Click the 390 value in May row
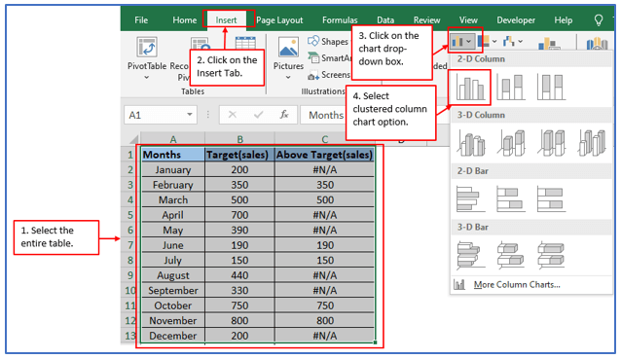 pos(239,230)
